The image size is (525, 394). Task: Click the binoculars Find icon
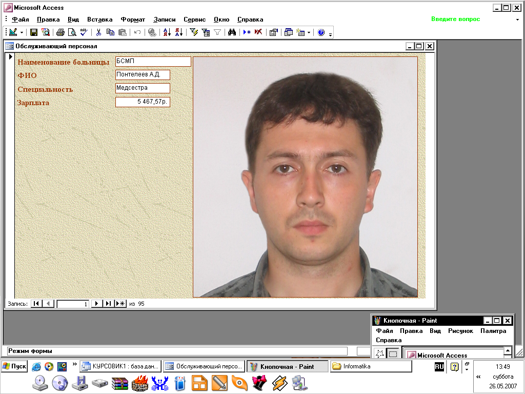pos(232,32)
